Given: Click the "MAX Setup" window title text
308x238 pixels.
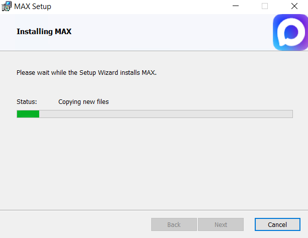Looking at the screenshot, I should click(x=33, y=7).
